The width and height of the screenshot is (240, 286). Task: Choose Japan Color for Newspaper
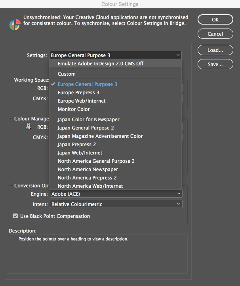(x=115, y=120)
